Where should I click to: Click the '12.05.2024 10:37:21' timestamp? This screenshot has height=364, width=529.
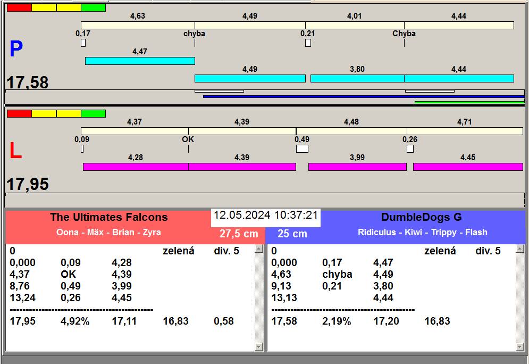point(266,215)
